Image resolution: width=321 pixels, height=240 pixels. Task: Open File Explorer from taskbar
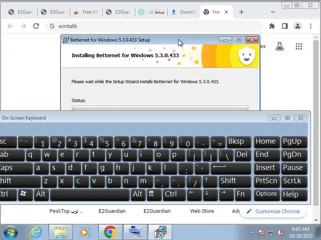point(61,232)
